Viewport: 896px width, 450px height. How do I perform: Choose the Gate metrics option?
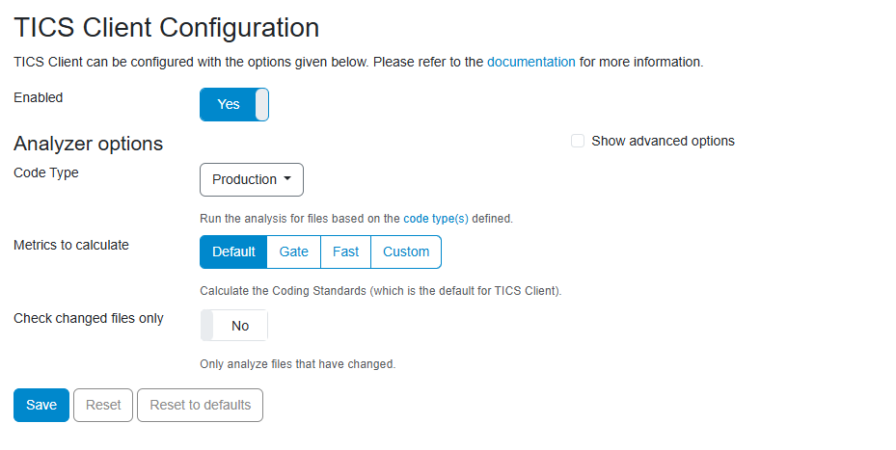tap(293, 251)
